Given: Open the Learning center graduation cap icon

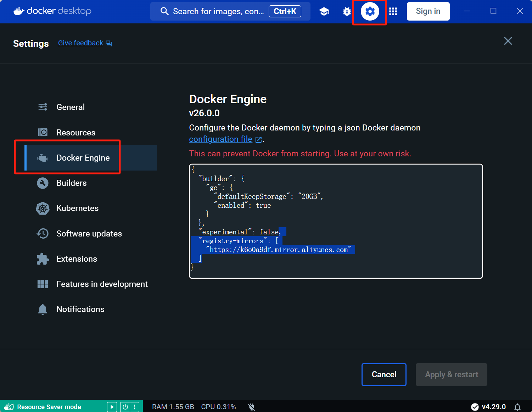Looking at the screenshot, I should tap(324, 11).
